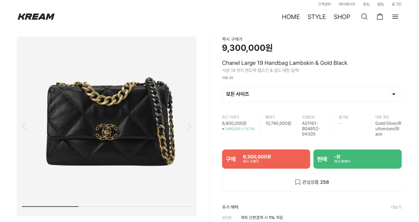419x222 pixels.
Task: Open the SHOP menu
Action: point(342,17)
